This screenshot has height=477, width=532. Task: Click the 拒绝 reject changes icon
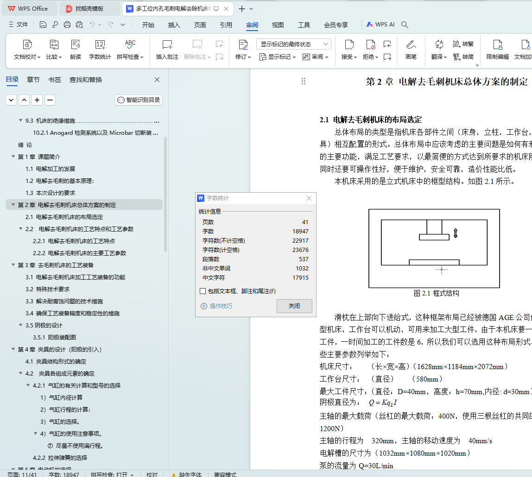pos(370,44)
